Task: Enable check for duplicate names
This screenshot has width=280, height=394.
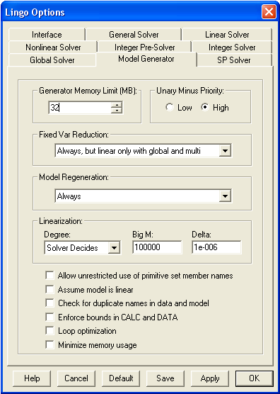Action: (49, 303)
